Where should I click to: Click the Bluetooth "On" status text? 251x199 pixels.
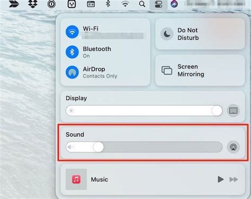tap(86, 56)
